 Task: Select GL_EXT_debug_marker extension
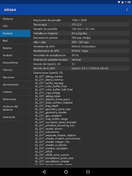[49, 76]
